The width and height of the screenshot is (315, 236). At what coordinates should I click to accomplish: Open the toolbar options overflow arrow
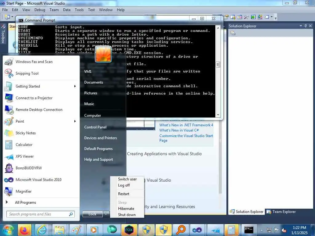pos(276,18)
